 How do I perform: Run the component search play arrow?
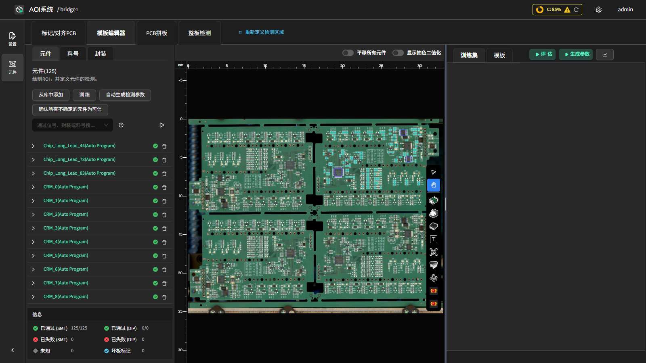coord(161,125)
